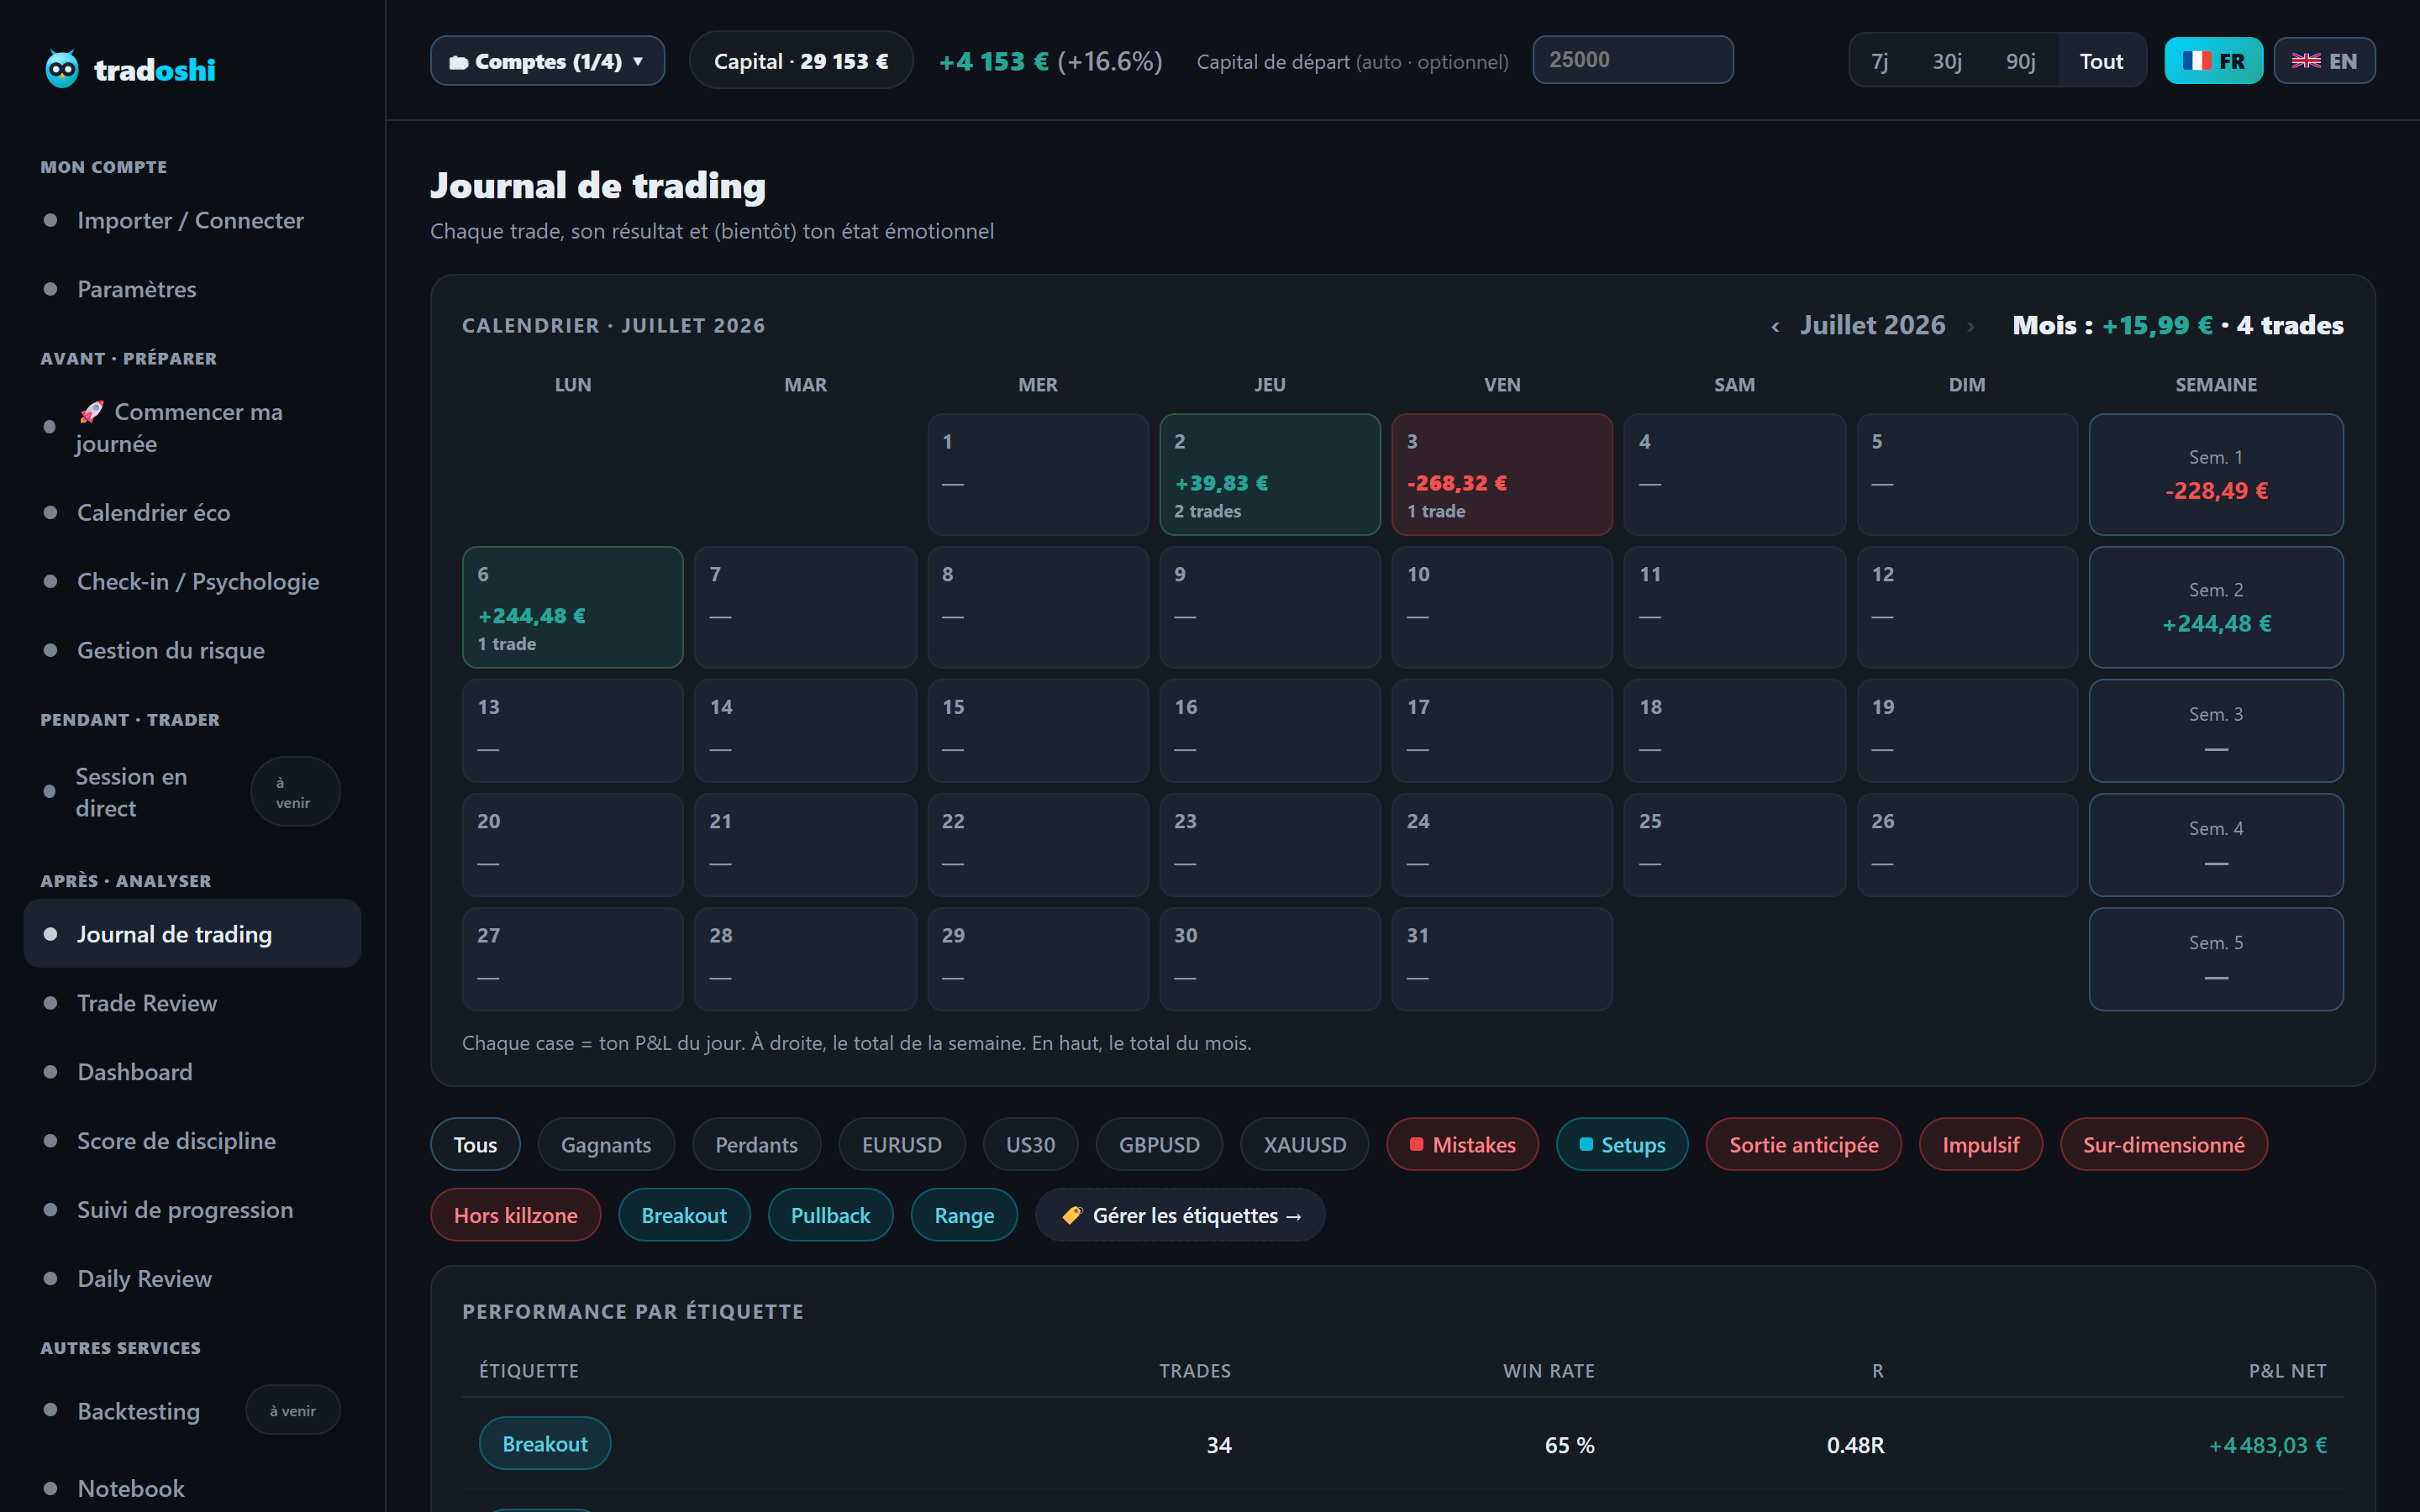The height and width of the screenshot is (1512, 2420).
Task: Click the Capital · 29 153 € pill
Action: tap(801, 61)
